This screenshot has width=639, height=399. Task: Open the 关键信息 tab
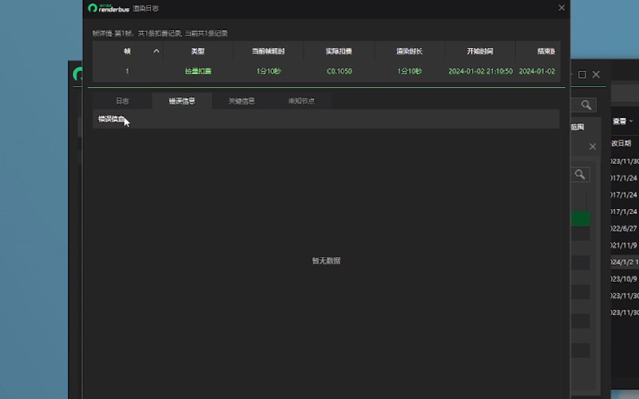click(242, 101)
